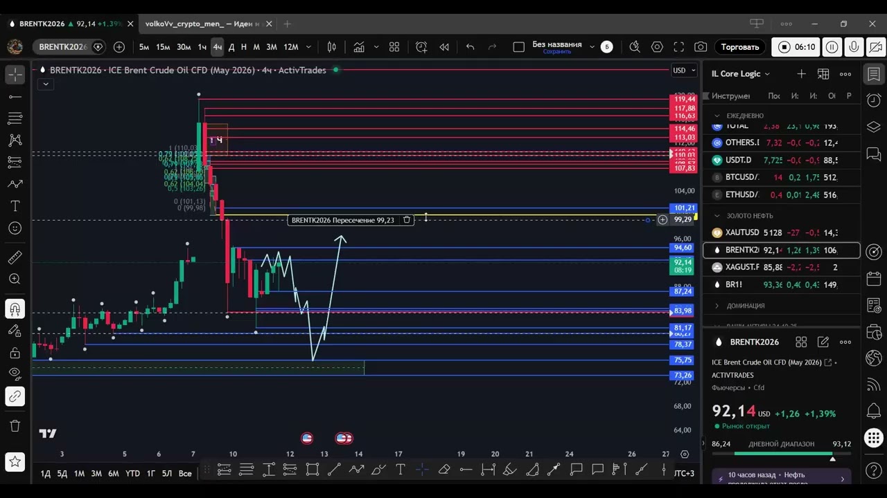Open the UTC+3 timezone selector
Image resolution: width=887 pixels, height=498 pixels.
[684, 474]
